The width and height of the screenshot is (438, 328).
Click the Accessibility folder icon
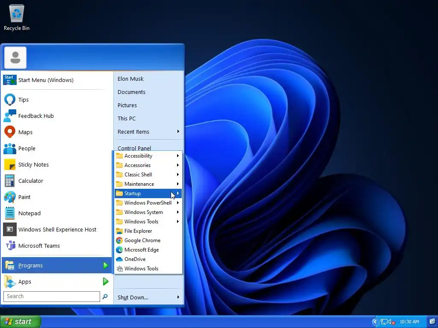click(x=119, y=155)
